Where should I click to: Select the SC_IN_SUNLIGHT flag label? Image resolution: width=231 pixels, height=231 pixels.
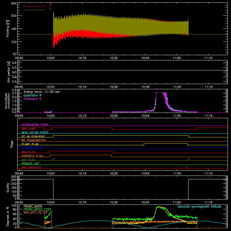(x=33, y=136)
